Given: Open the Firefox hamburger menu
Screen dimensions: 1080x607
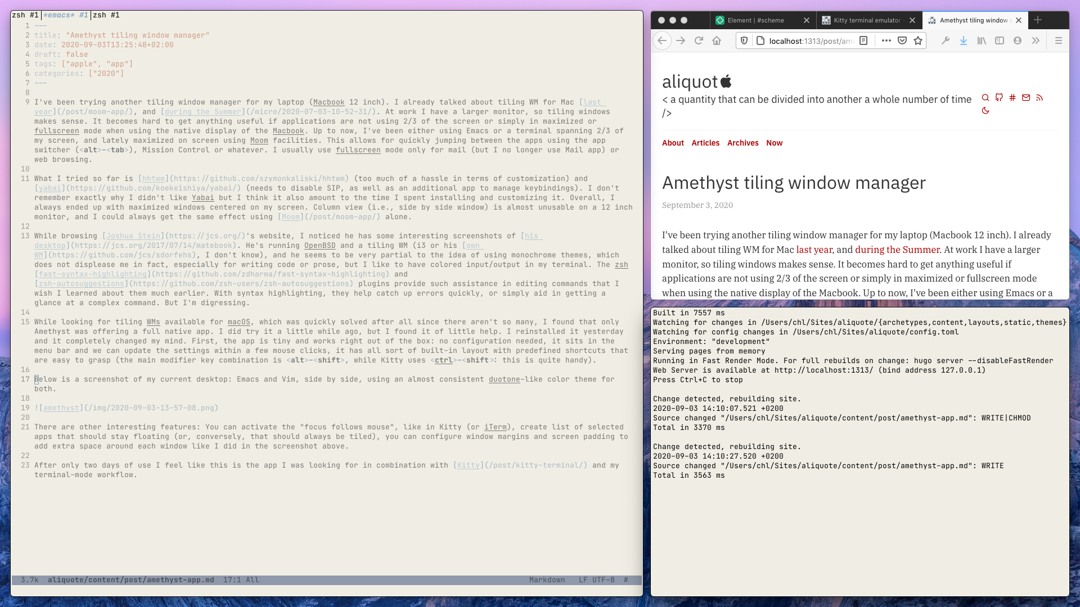Looking at the screenshot, I should (1058, 40).
